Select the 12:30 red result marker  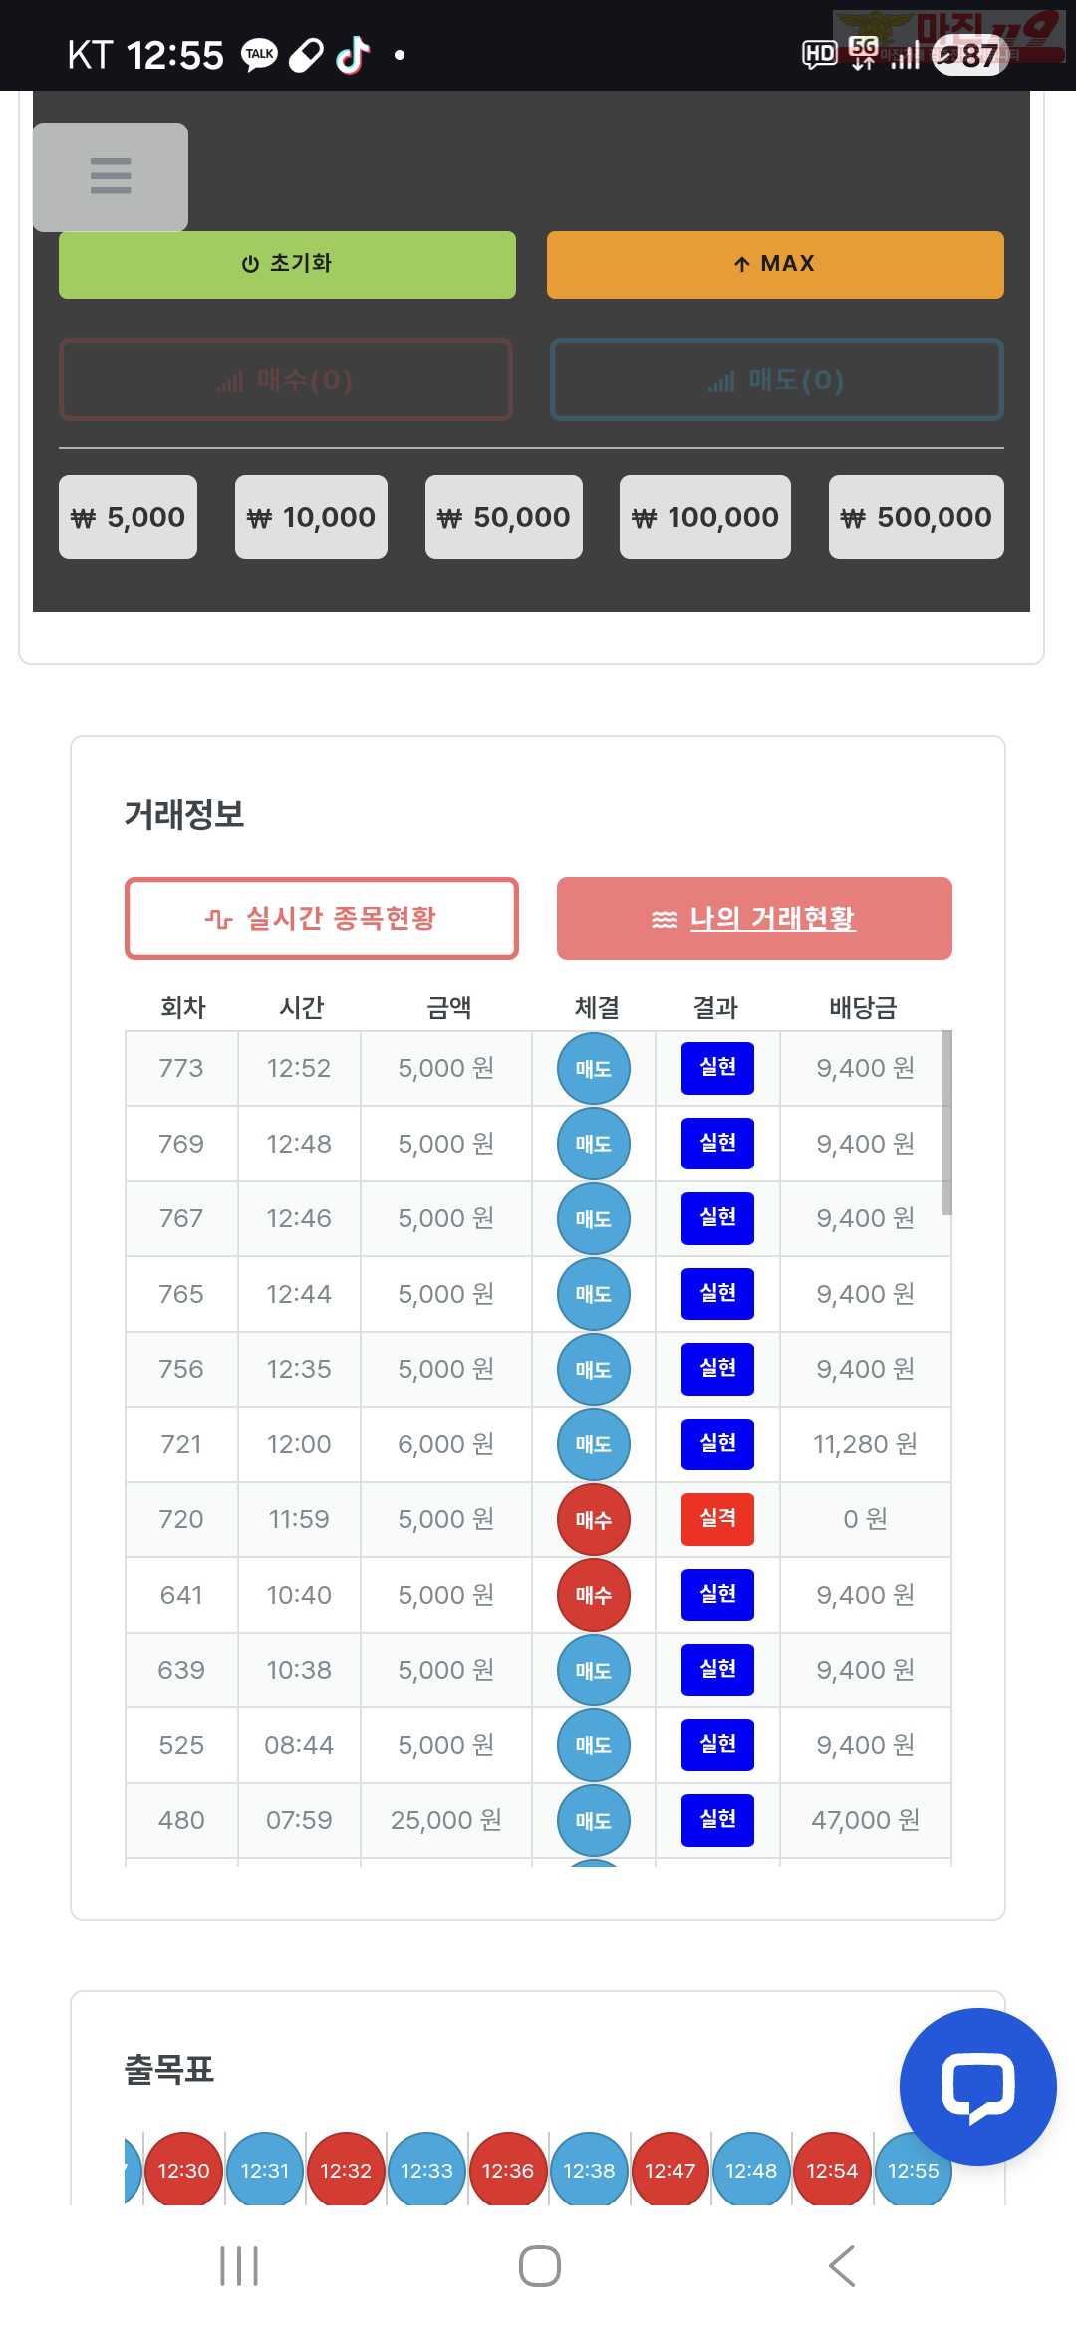184,2171
